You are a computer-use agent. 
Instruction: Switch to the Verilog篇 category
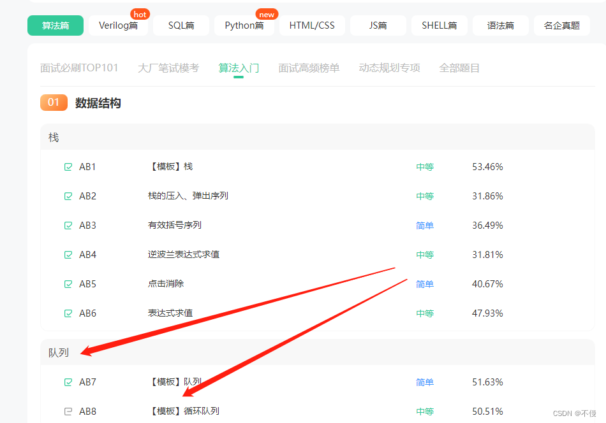[x=118, y=25]
